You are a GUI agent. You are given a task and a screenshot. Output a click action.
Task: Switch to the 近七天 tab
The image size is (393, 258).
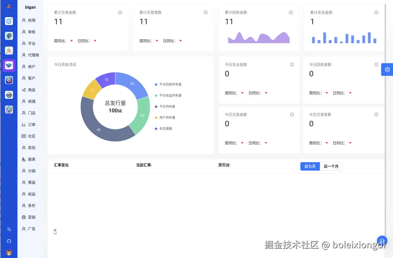click(x=310, y=166)
